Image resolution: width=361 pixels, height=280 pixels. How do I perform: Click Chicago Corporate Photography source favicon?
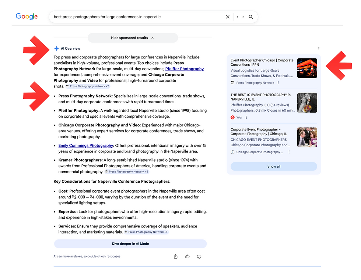coord(232,152)
